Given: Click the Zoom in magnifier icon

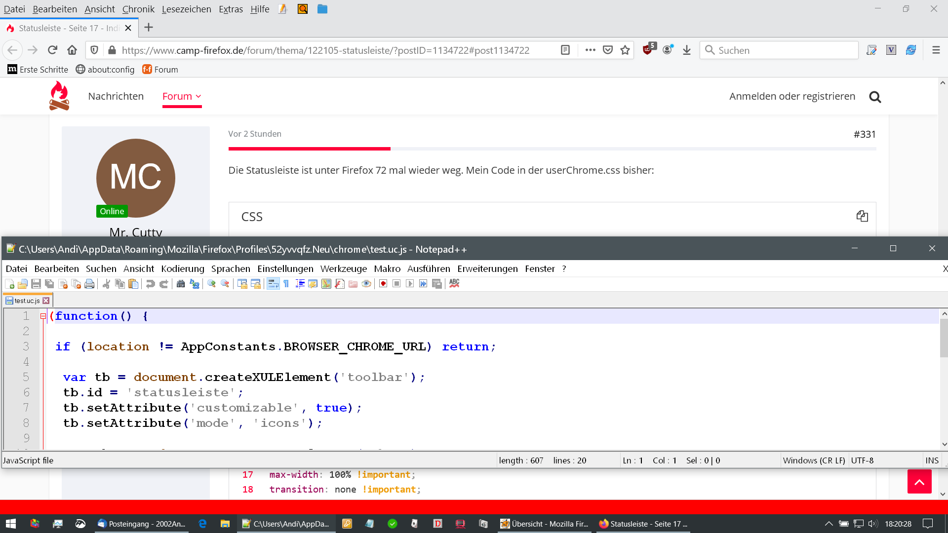Looking at the screenshot, I should coord(211,284).
